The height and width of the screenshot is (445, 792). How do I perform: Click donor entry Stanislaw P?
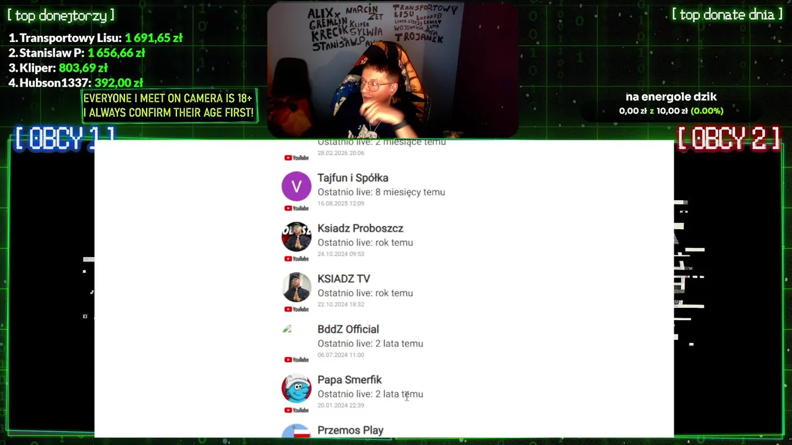click(x=77, y=53)
